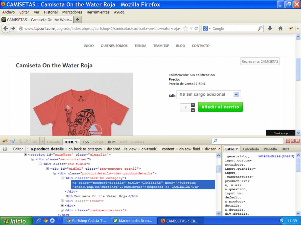Detach Firebug into a separate window
301x225 pixels.
[x=293, y=141]
